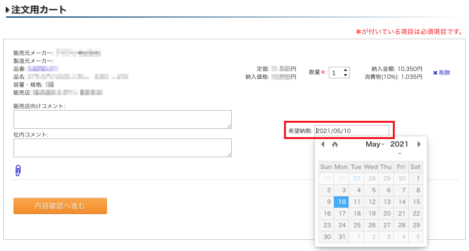Click the 削除 delete link
469x251 pixels.
click(x=441, y=73)
